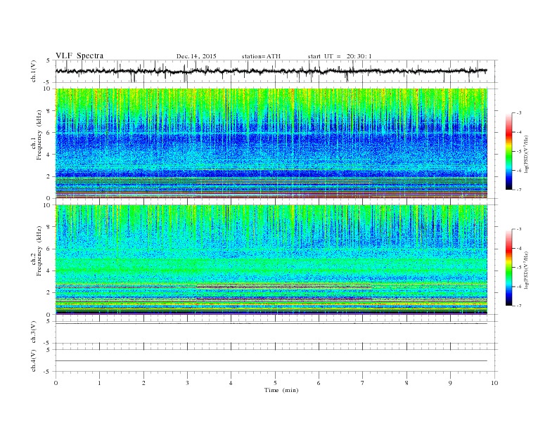Click the "10" time axis tick label
This screenshot has width=557, height=430.
(x=494, y=383)
